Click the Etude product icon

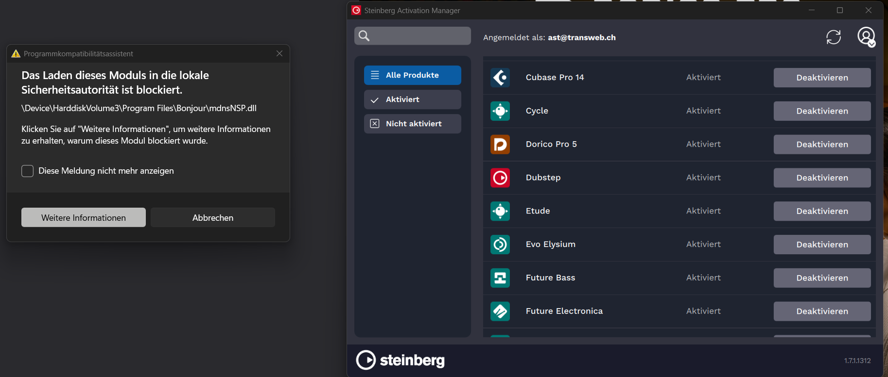click(500, 211)
